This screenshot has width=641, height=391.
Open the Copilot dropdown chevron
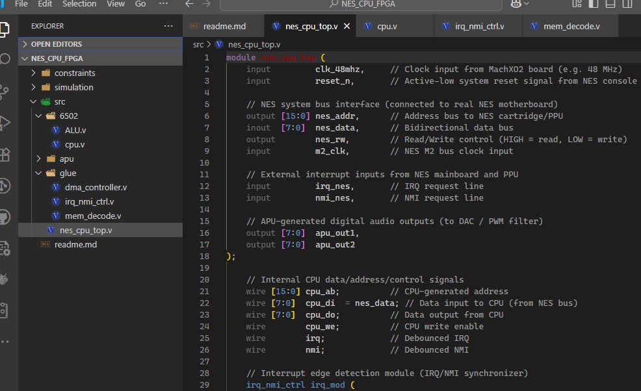[x=527, y=4]
